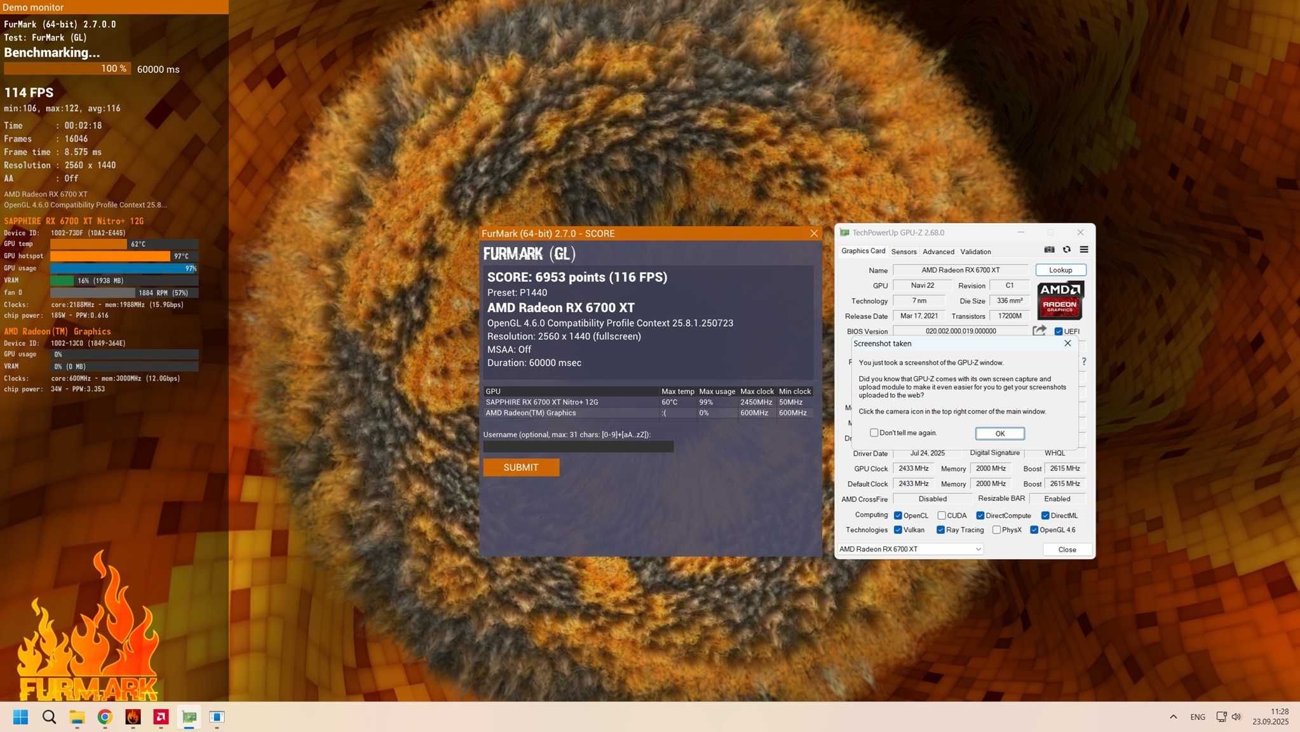Click the Resizable BAR Enabled field

point(1057,499)
